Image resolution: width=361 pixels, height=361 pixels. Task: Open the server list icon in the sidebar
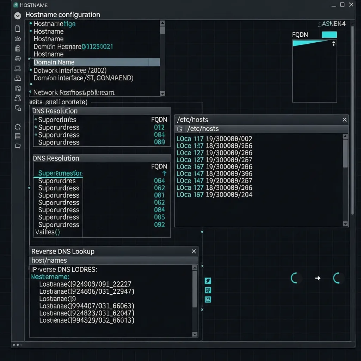[18, 136]
